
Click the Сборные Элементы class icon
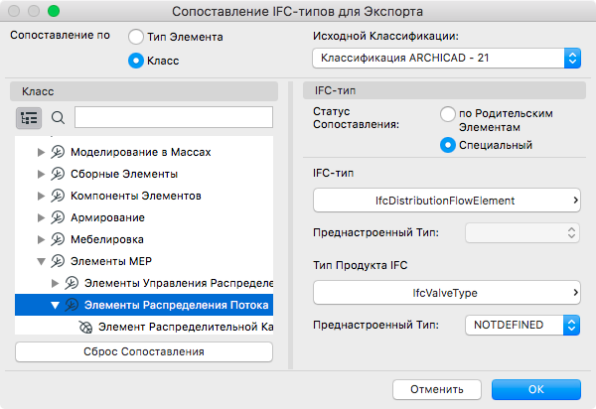tap(58, 174)
